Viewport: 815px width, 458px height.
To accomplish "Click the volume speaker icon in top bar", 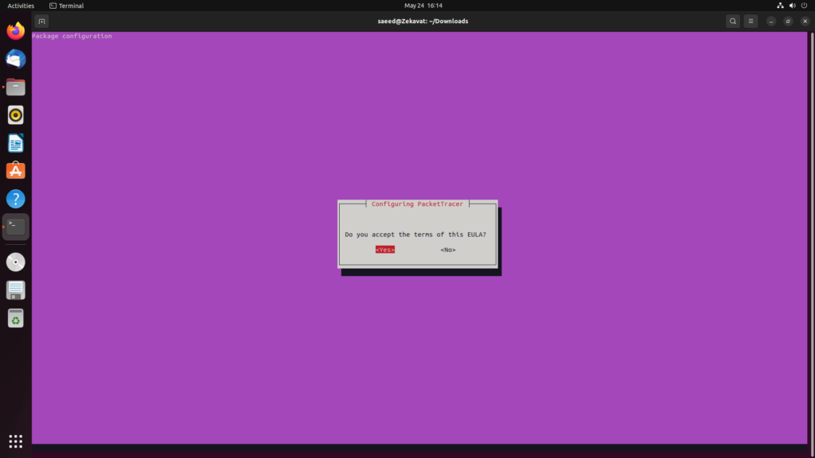I will pyautogui.click(x=792, y=6).
